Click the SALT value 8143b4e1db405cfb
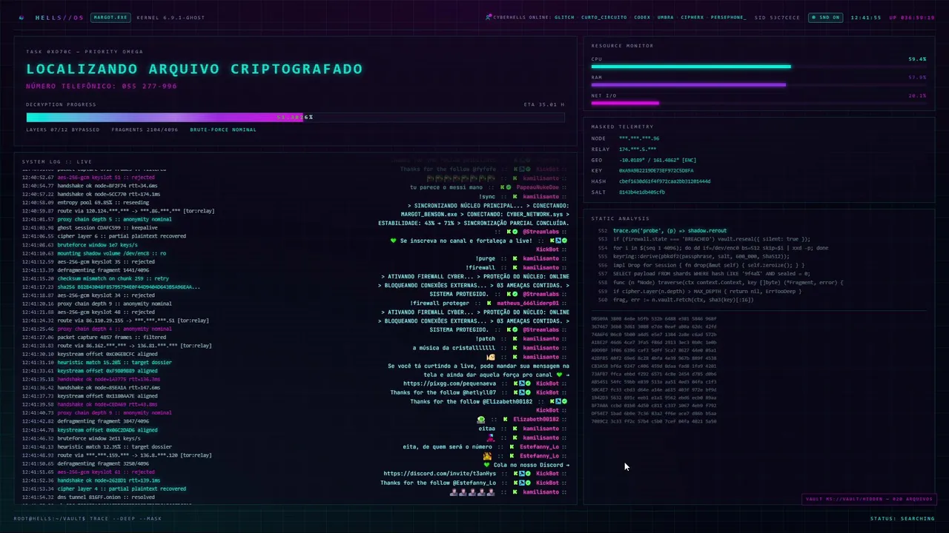 click(x=642, y=192)
